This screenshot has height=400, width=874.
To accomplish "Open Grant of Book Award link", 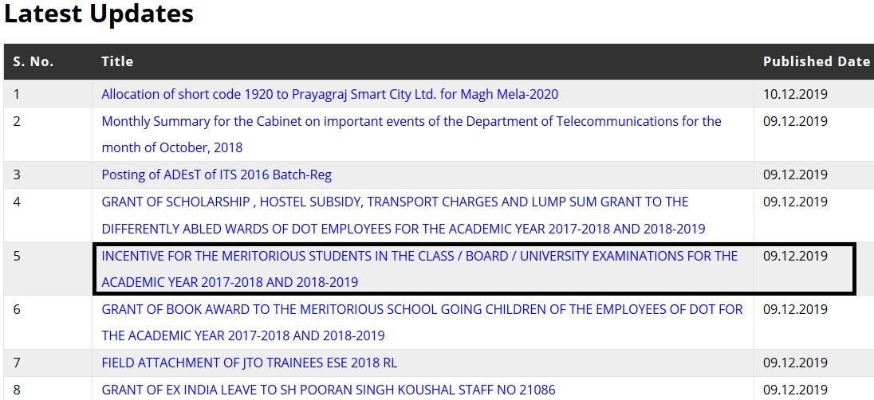I will (422, 308).
